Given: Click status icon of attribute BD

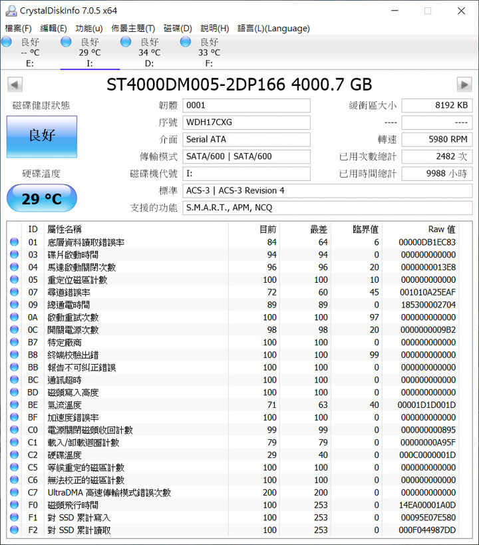Looking at the screenshot, I should click(14, 392).
